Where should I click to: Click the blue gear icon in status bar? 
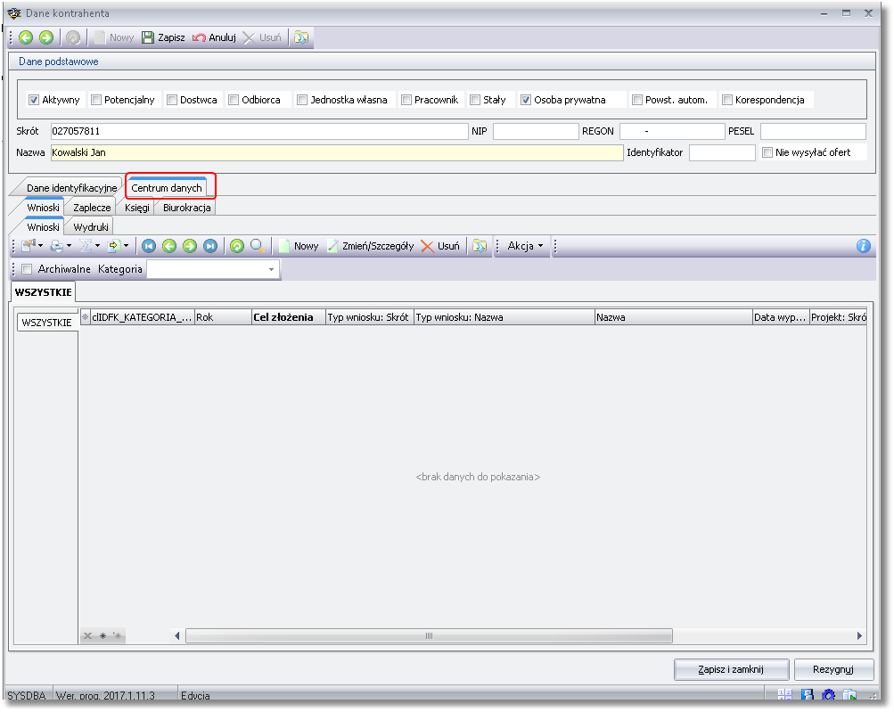[828, 695]
